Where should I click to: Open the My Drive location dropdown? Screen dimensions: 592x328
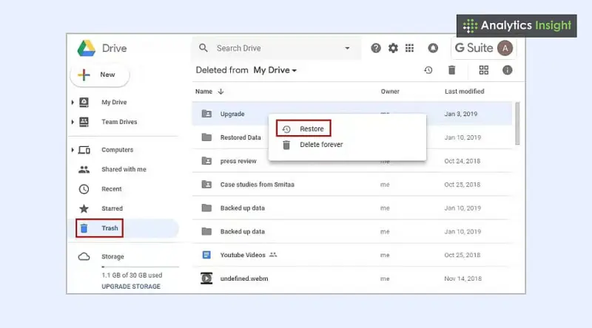[275, 70]
